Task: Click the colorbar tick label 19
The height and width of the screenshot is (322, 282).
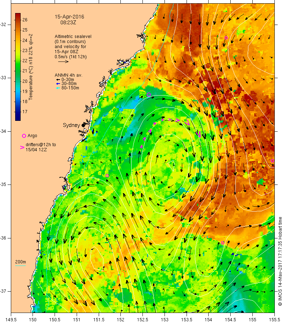Action: (x=25, y=92)
